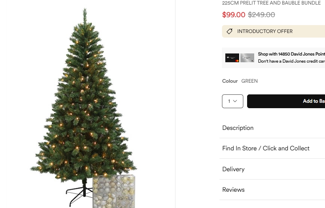Expand the Description section
325x208 pixels.
tap(238, 128)
